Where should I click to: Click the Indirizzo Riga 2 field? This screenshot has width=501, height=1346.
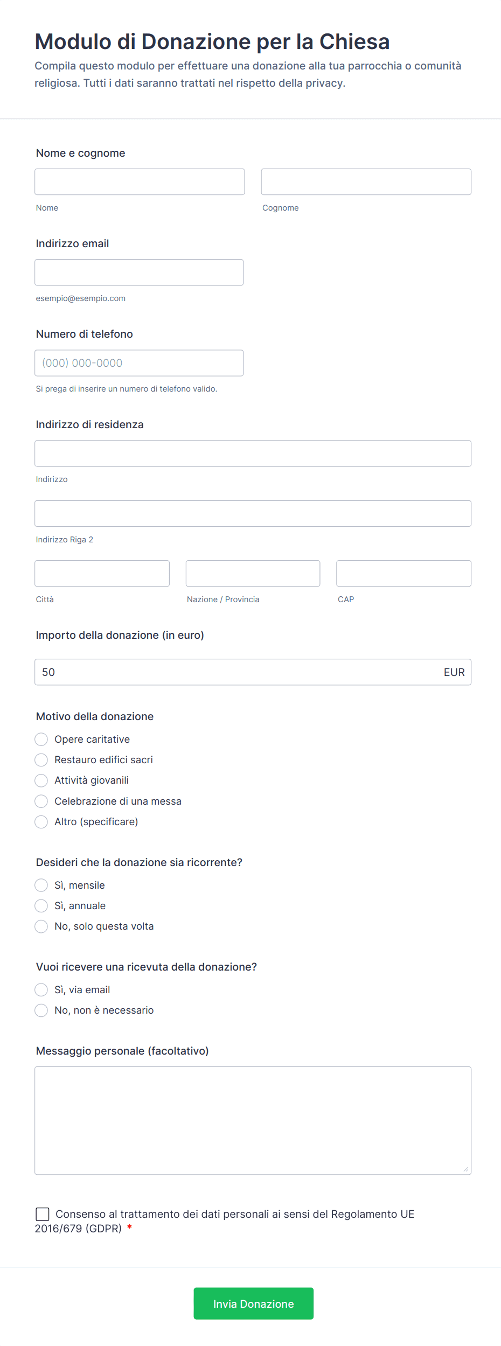(x=253, y=513)
